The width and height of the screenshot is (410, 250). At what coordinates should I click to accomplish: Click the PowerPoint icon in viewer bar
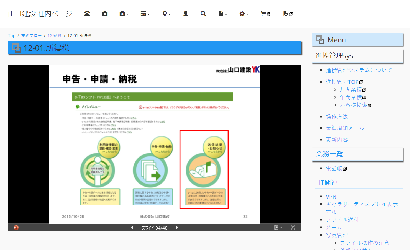[x=16, y=228]
